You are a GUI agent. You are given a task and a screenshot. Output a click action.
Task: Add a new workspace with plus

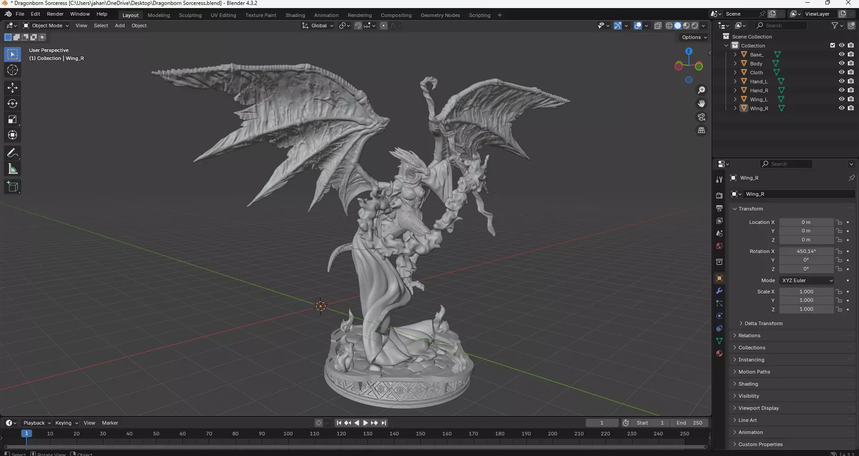click(500, 15)
